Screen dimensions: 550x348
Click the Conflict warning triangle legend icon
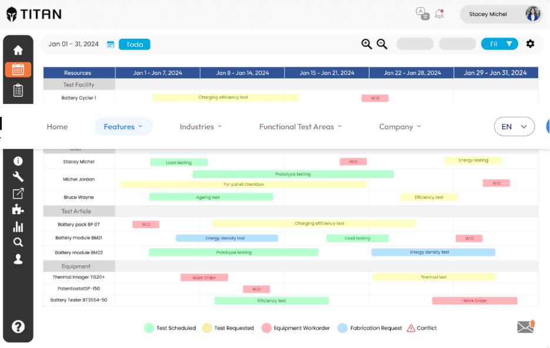coord(411,329)
